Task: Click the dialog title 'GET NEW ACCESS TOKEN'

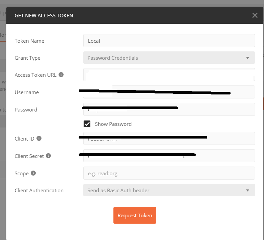Action: (x=44, y=15)
